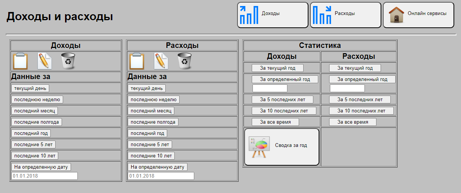Show expenses for последнюю неделю

click(153, 100)
